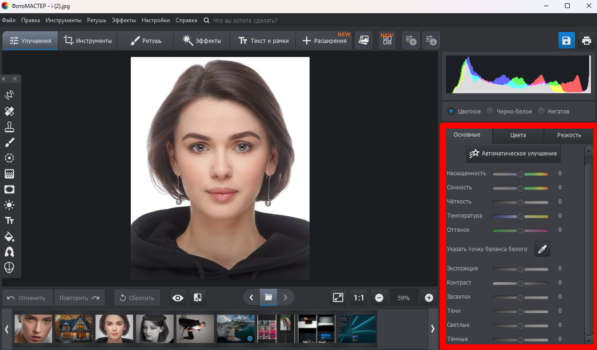Select the paint bucket fill tool
This screenshot has width=597, height=350.
9,236
